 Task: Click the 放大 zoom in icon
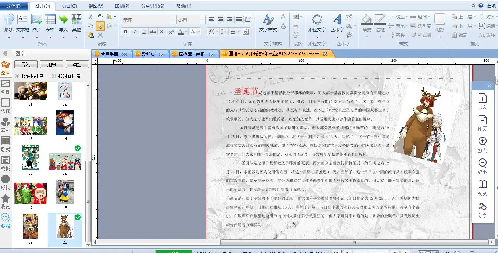tap(482, 142)
